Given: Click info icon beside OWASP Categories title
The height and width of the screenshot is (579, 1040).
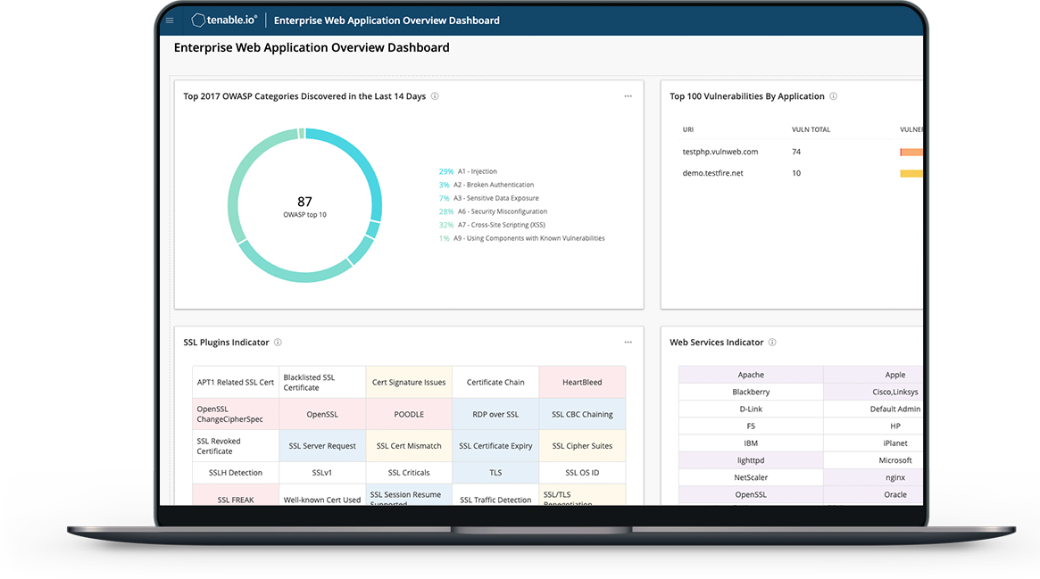Looking at the screenshot, I should pyautogui.click(x=435, y=96).
